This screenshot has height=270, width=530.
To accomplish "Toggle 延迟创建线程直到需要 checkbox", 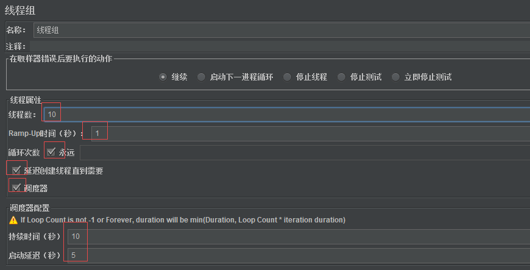I will tap(16, 170).
